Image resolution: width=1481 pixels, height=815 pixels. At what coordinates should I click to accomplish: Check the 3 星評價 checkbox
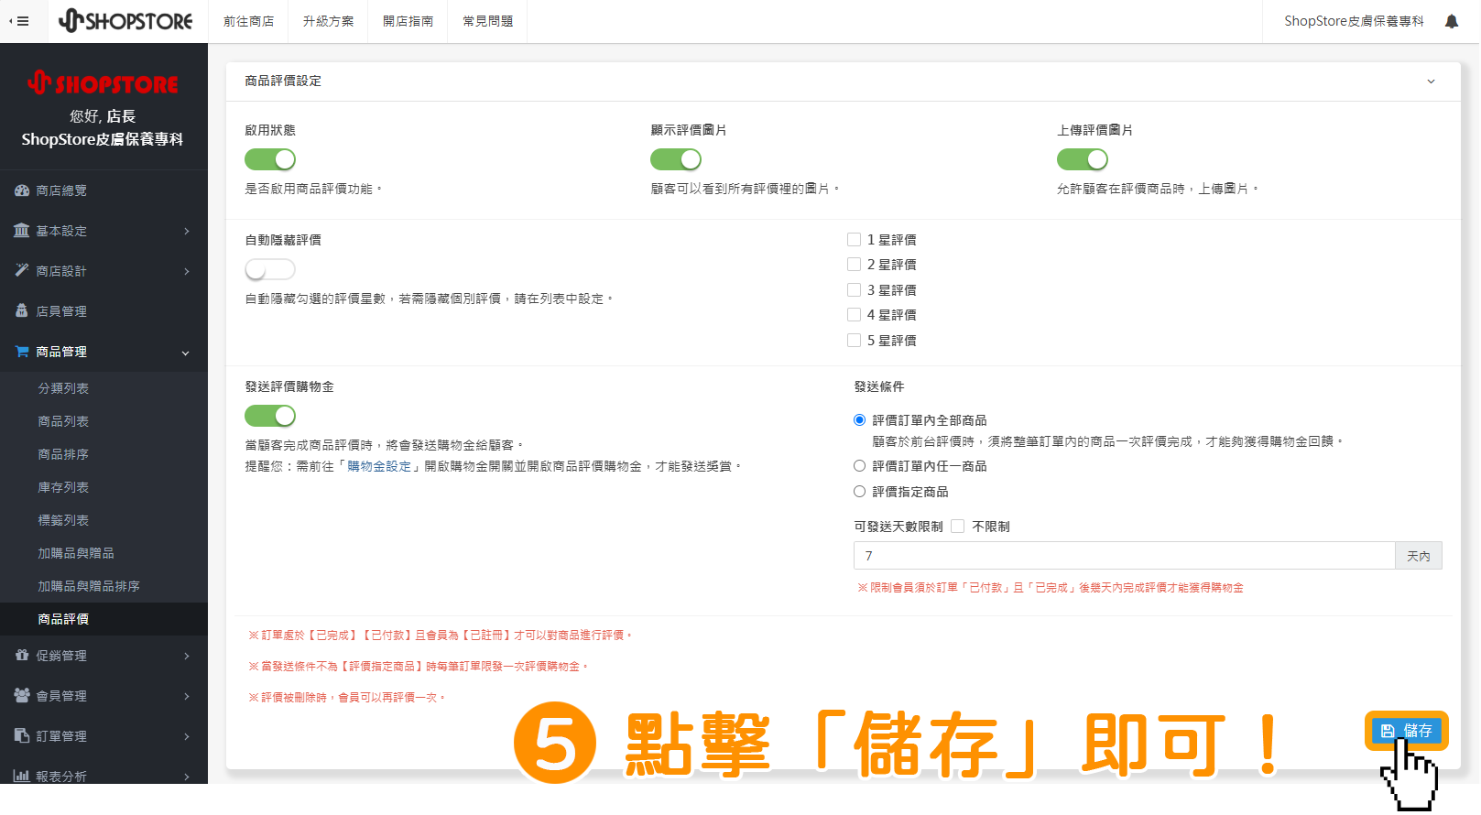(x=854, y=290)
